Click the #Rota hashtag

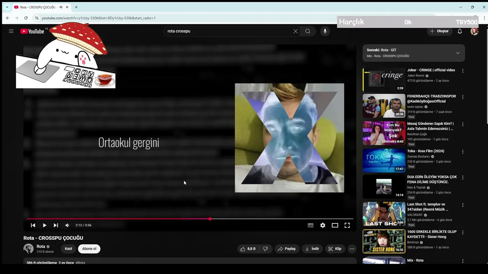(80, 263)
